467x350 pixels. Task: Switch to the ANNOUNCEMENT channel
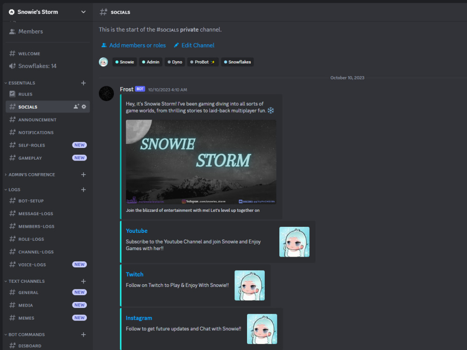click(x=37, y=119)
